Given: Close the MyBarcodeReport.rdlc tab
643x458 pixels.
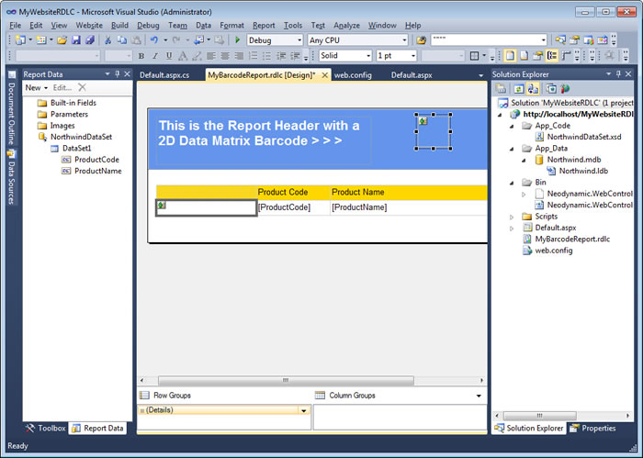Looking at the screenshot, I should tap(324, 75).
